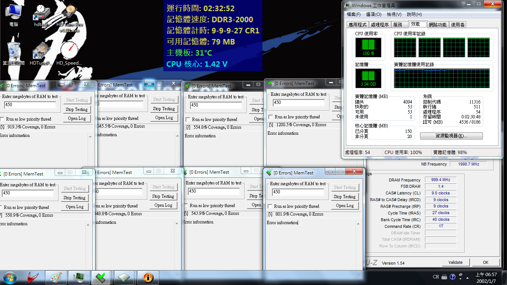
Task: Tick low priority thread in the 554.8% coverage MemTest window
Action: 188,119
